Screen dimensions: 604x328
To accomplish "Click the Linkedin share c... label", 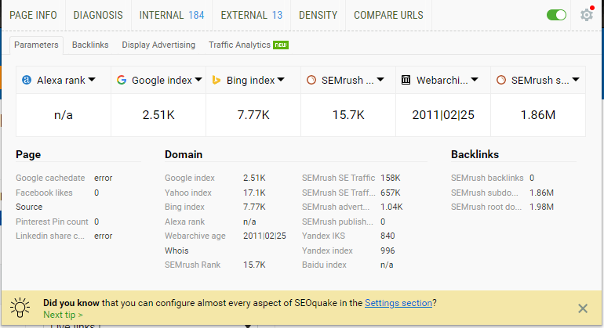I will coord(50,236).
